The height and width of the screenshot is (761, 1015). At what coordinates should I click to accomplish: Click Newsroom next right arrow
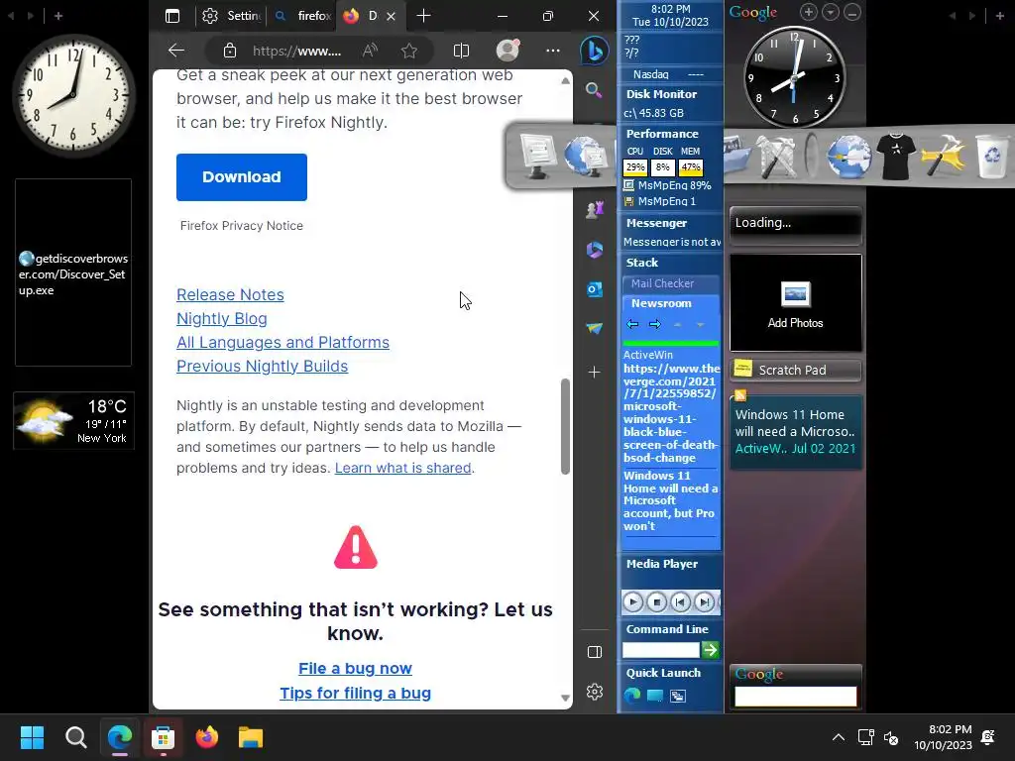pos(655,324)
